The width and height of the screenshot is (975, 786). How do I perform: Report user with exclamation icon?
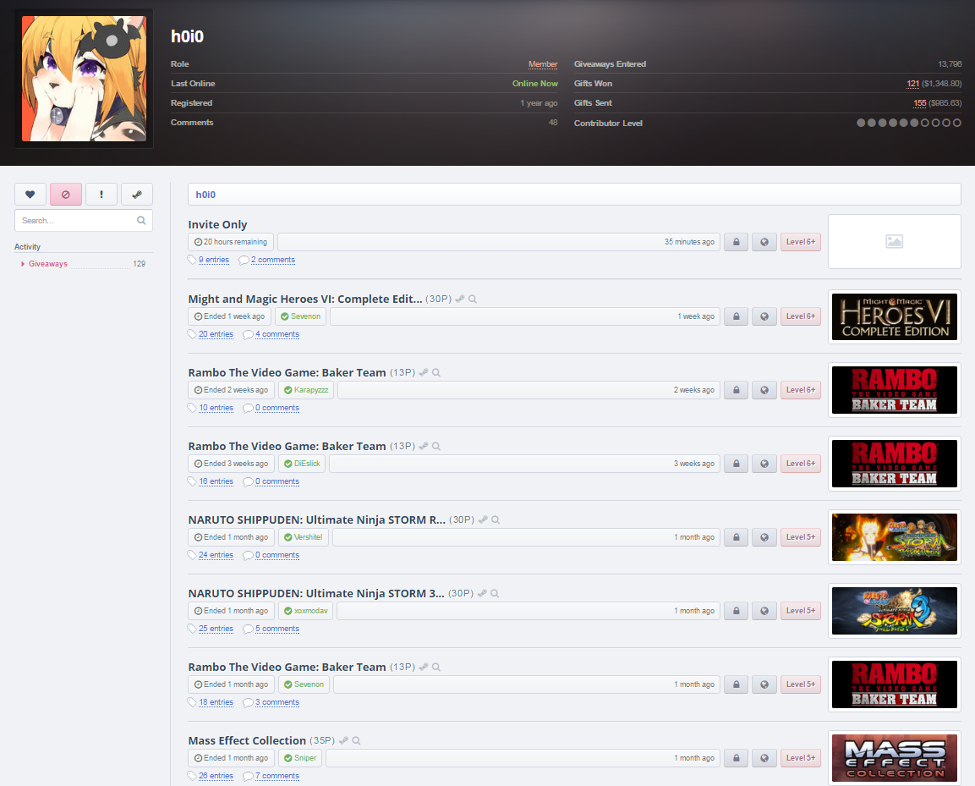click(x=101, y=194)
